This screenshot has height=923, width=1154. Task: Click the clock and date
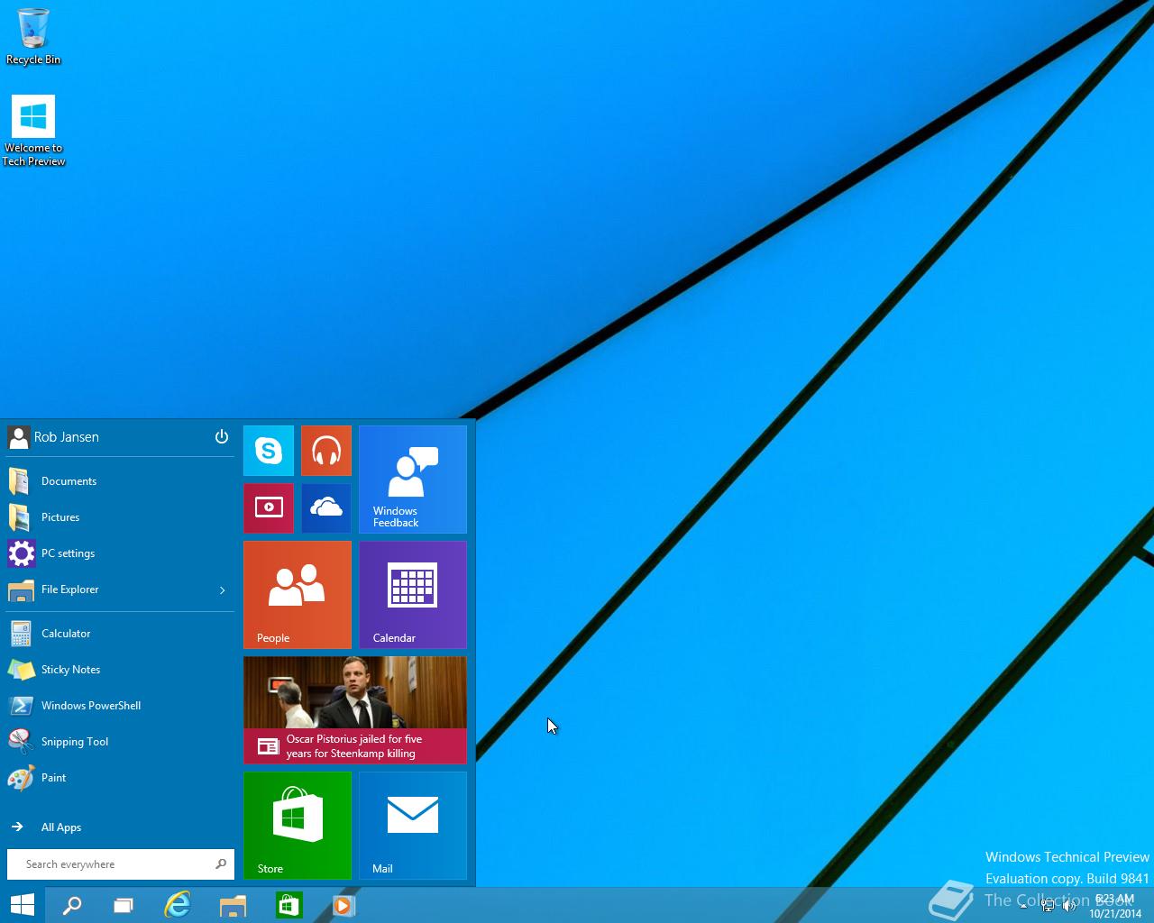click(1115, 906)
